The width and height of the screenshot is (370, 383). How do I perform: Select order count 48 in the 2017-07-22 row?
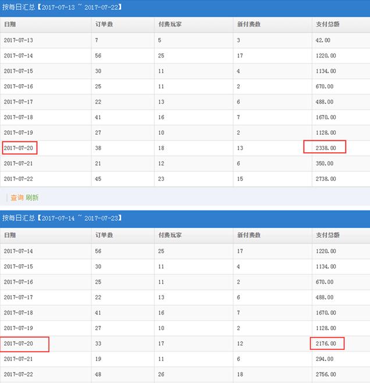click(x=98, y=374)
